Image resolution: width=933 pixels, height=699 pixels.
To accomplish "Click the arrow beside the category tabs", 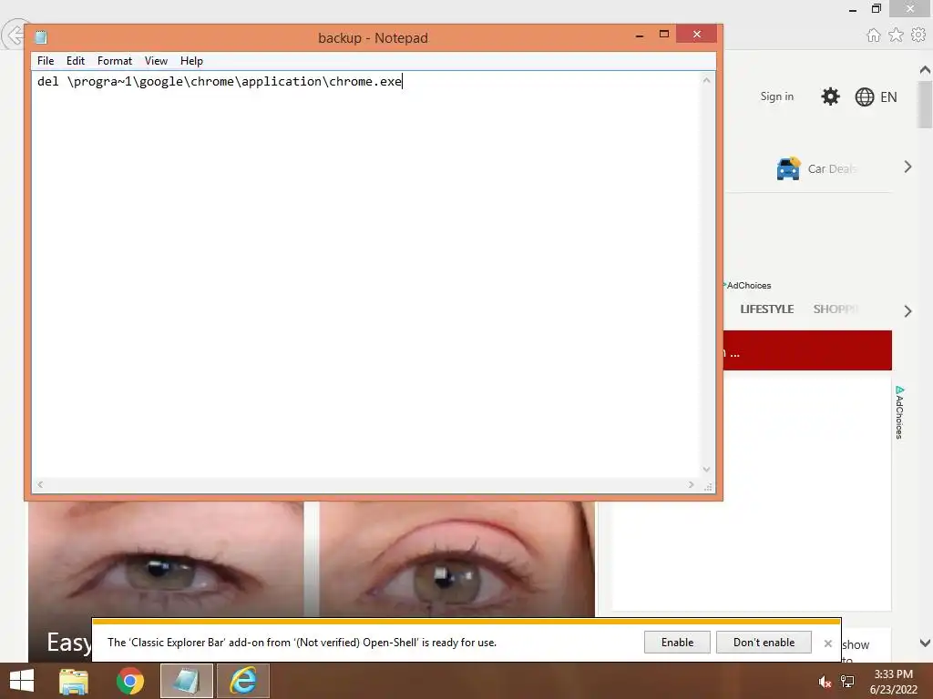I will pyautogui.click(x=907, y=311).
